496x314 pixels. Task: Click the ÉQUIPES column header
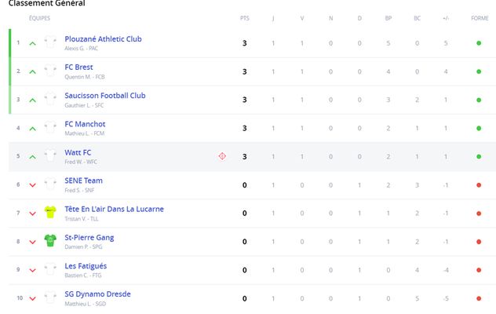(39, 18)
